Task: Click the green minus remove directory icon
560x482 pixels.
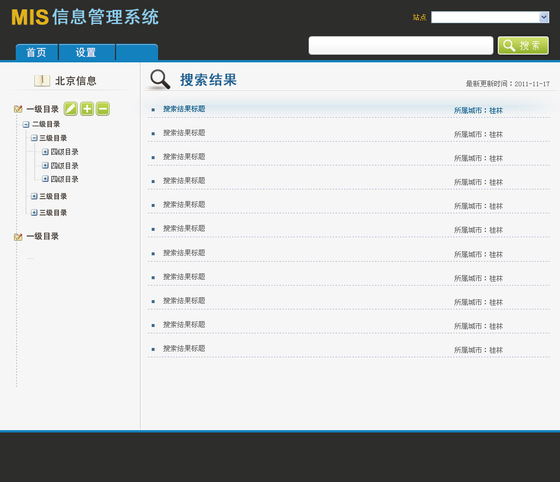Action: click(103, 108)
